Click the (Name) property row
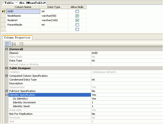 50,53
